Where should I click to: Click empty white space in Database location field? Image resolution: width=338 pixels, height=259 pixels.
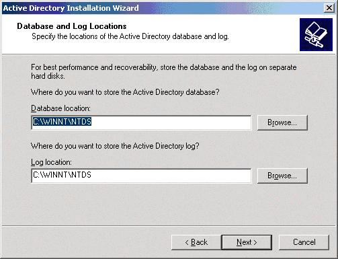coord(170,122)
